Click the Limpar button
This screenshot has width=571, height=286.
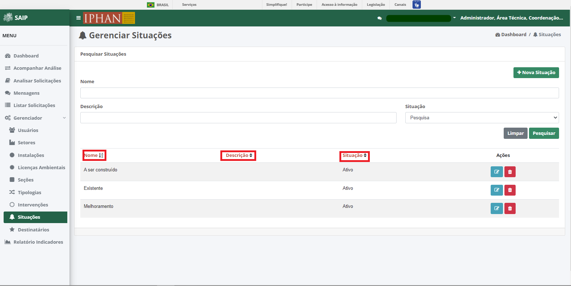[515, 133]
